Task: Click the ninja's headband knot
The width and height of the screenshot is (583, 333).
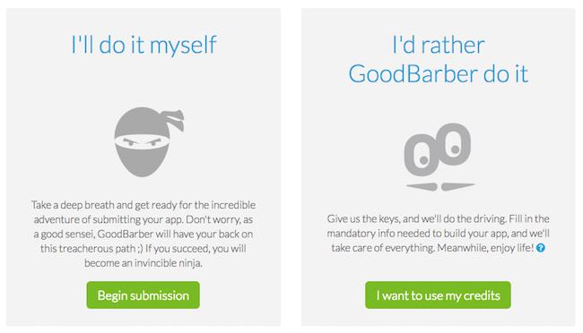Action: (x=174, y=120)
